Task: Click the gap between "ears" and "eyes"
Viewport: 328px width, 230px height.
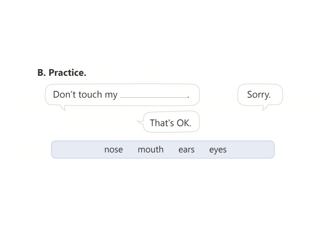Action: (202, 150)
